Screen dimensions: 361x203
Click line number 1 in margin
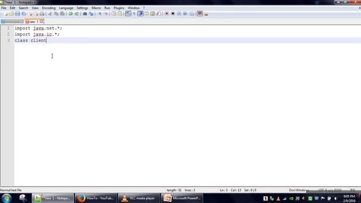(x=8, y=28)
